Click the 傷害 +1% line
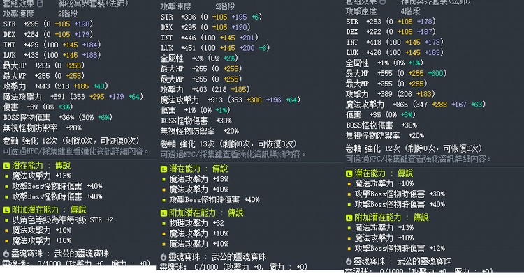 pyautogui.click(x=195, y=110)
